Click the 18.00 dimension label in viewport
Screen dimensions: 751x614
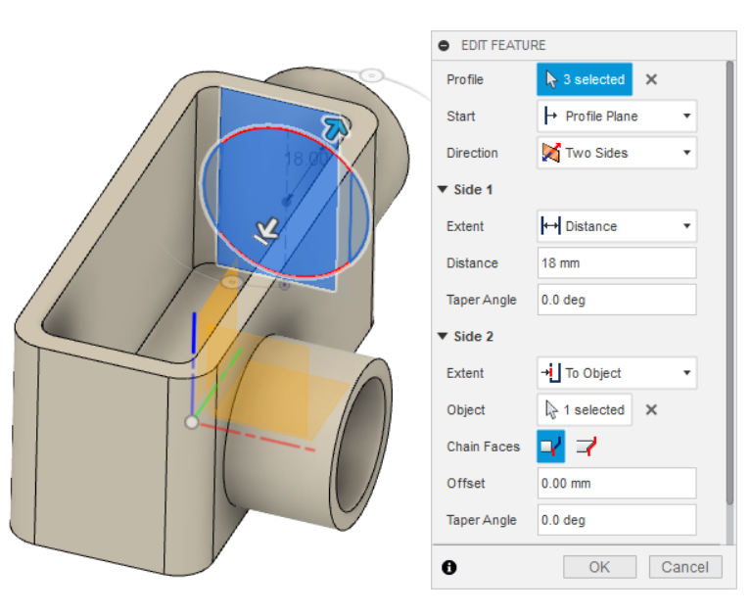click(306, 159)
